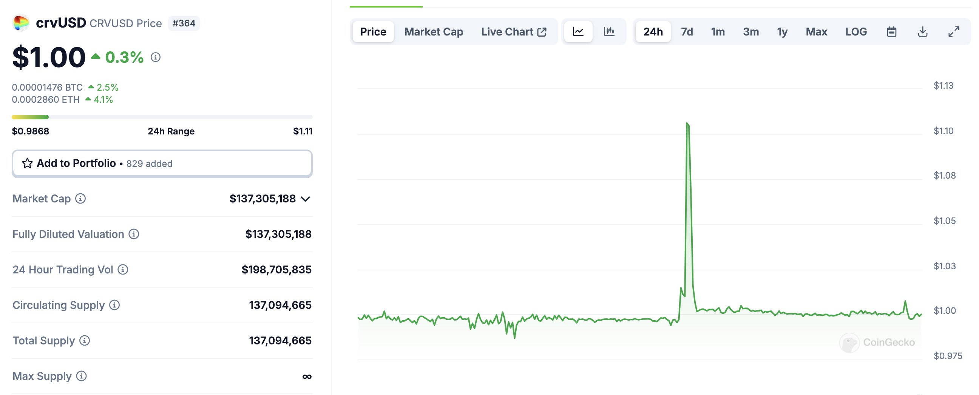Expand chart to fullscreen
Screen dimensions: 979x395
954,31
